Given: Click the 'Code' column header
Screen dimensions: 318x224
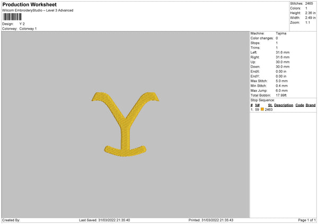Looking at the screenshot, I should pos(299,105).
